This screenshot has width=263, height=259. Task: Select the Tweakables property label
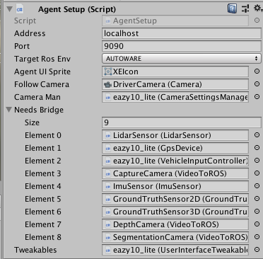(35, 250)
